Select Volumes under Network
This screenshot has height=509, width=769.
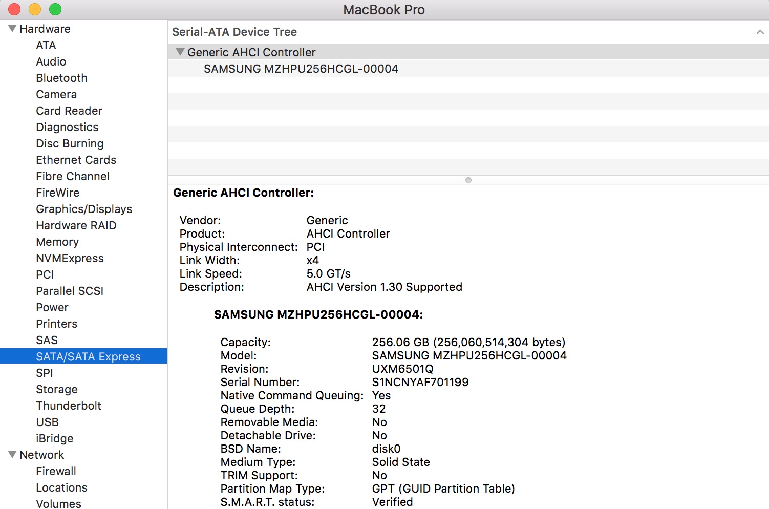point(58,503)
